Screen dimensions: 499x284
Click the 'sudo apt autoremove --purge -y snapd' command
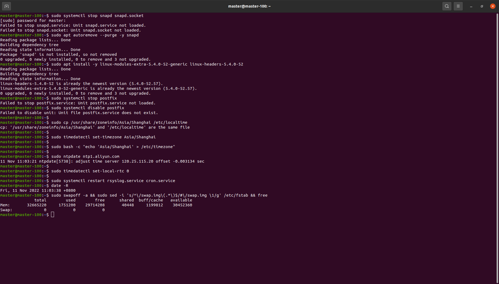(95, 35)
